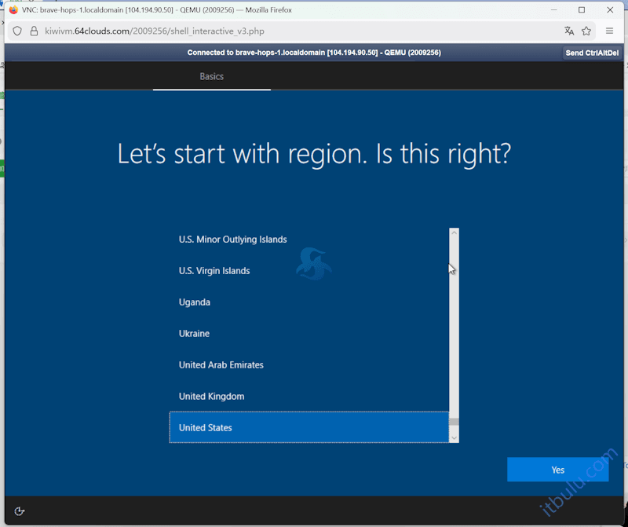The width and height of the screenshot is (628, 527).
Task: Open the Firefox hamburger menu
Action: point(610,31)
